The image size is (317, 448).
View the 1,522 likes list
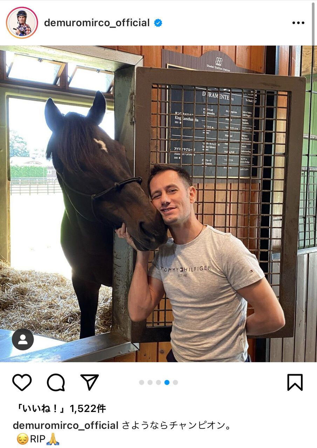[60, 408]
